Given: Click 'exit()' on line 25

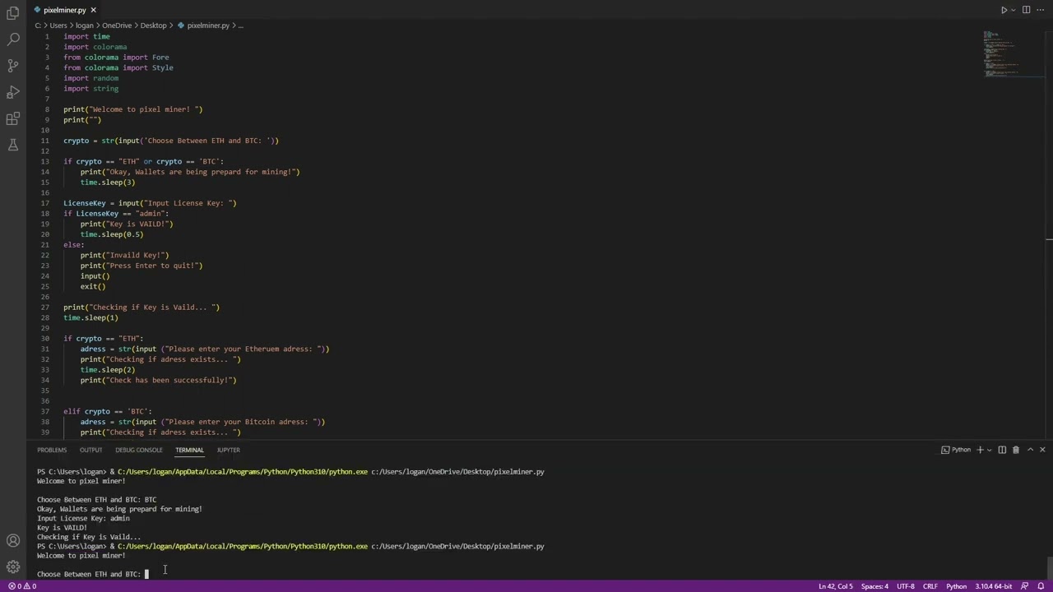Looking at the screenshot, I should [93, 286].
